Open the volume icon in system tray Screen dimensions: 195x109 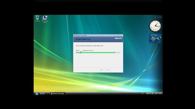pos(157,93)
